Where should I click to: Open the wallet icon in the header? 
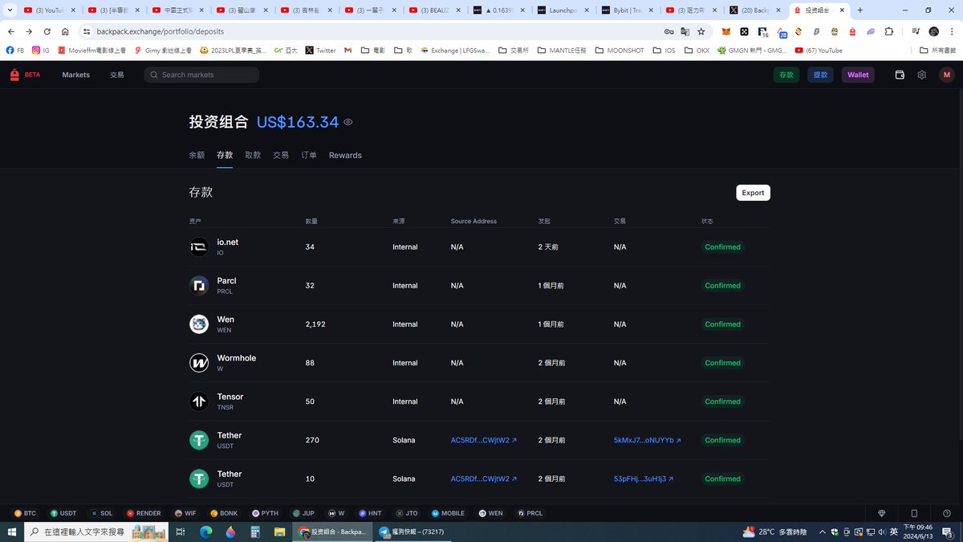pos(900,75)
